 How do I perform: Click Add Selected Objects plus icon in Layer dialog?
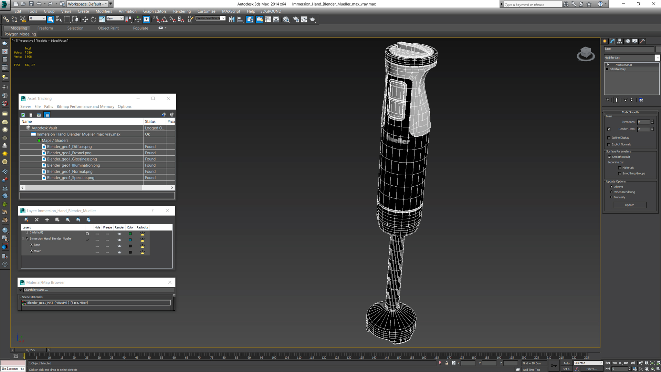pos(47,220)
